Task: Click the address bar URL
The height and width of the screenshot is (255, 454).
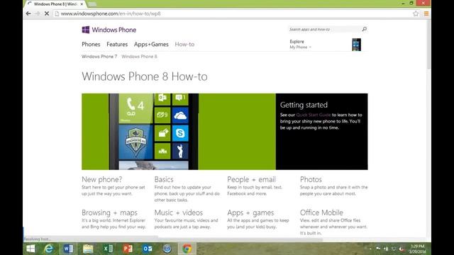Action: (x=111, y=13)
